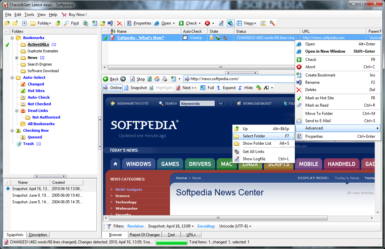Collapse the Auto-Select tree node
Screen dimensions: 385x249
pyautogui.click(x=12, y=78)
